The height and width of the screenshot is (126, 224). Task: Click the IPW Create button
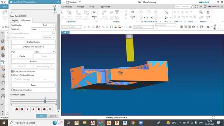22,56
